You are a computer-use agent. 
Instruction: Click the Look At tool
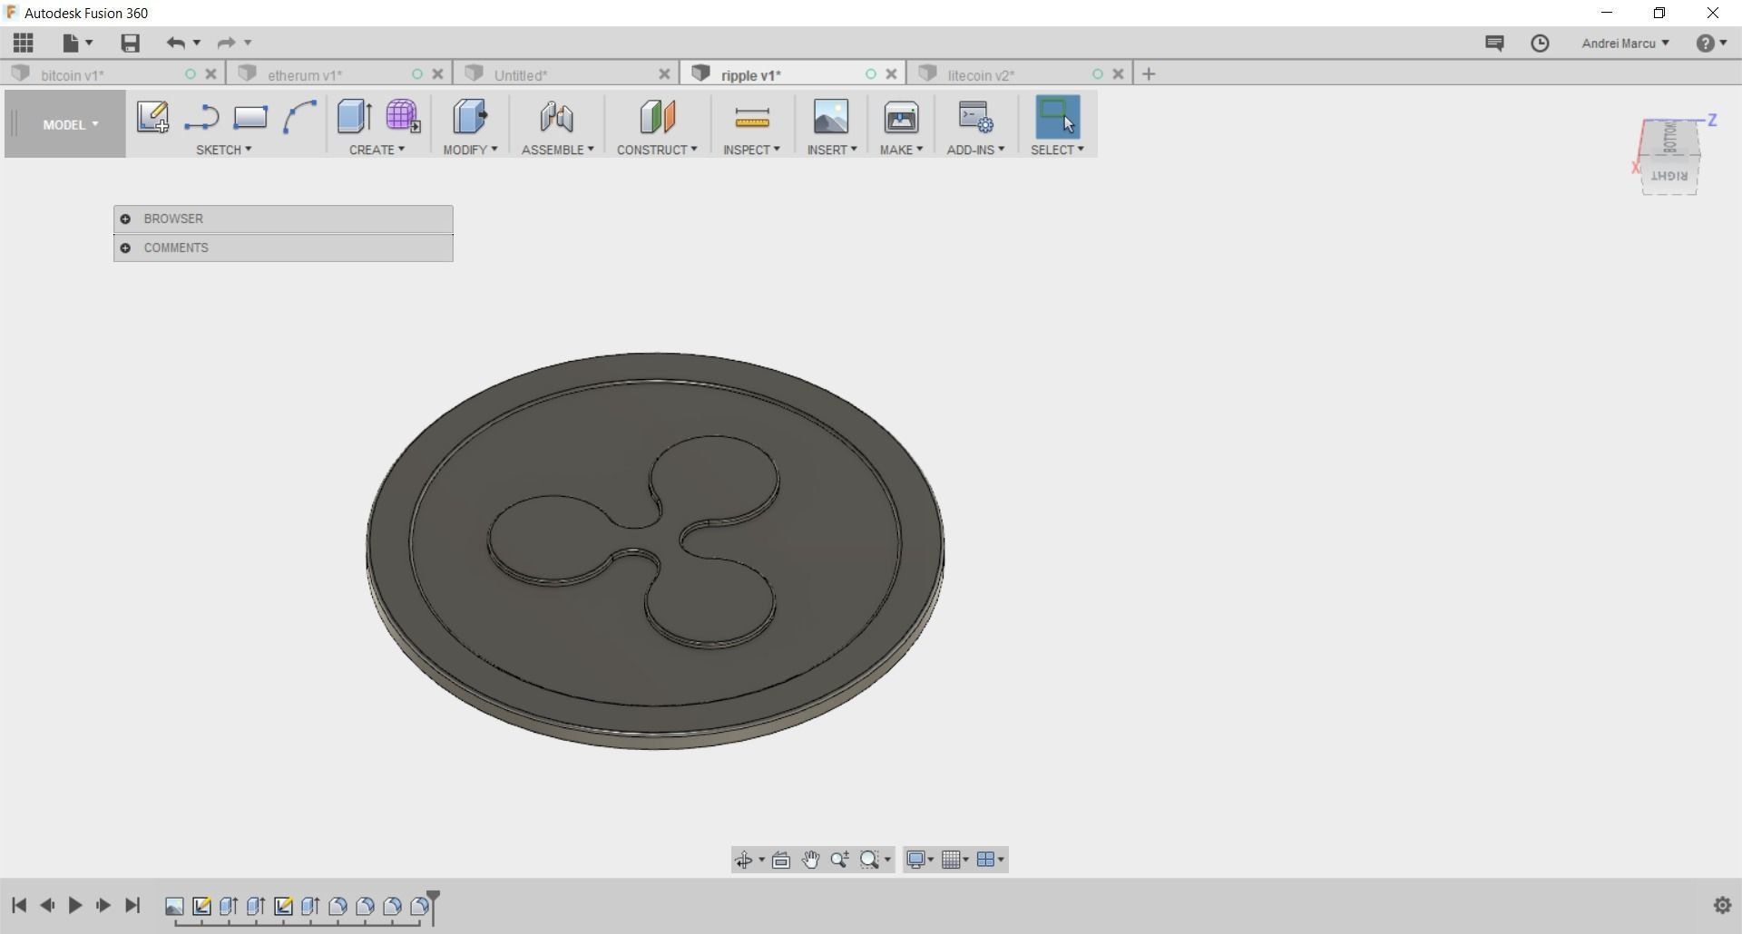tap(781, 860)
